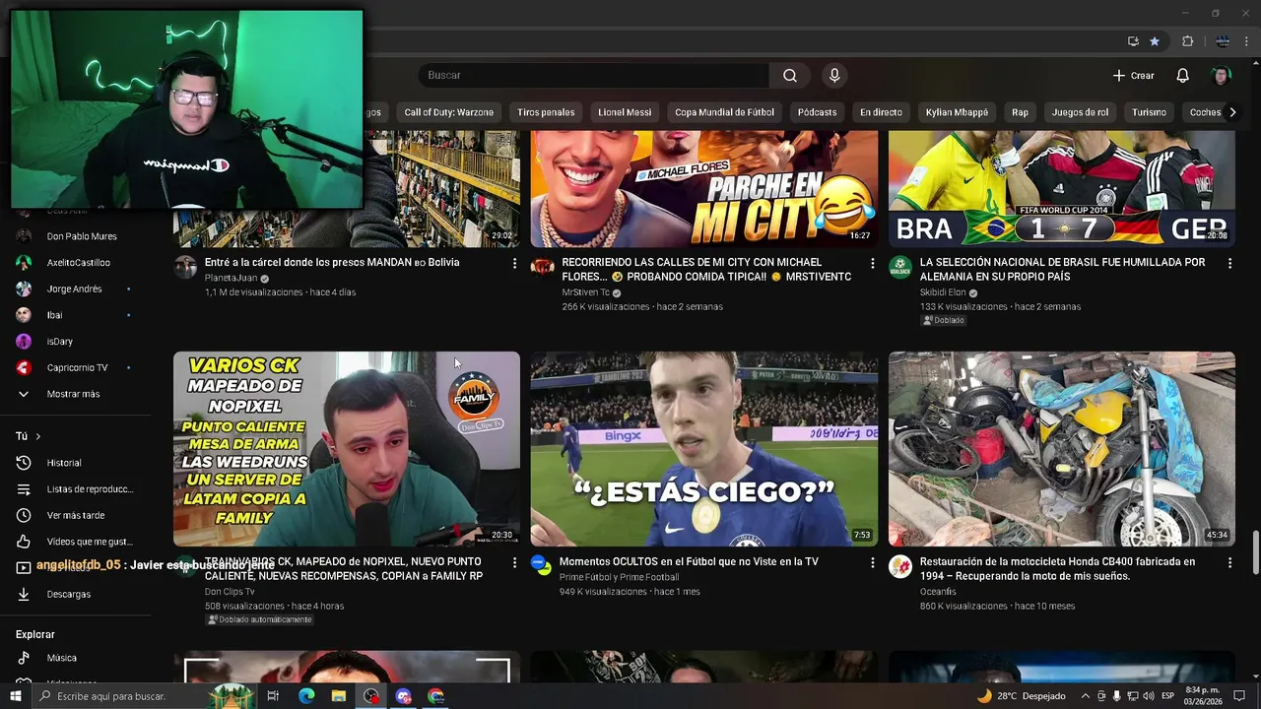Image resolution: width=1261 pixels, height=709 pixels.
Task: Show more category chips with right arrow
Action: click(x=1231, y=112)
